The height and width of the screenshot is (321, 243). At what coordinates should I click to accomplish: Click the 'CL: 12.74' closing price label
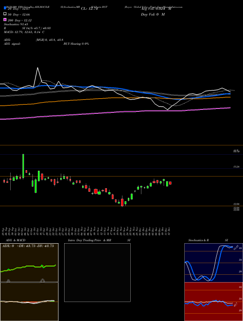pyautogui.click(x=89, y=9)
